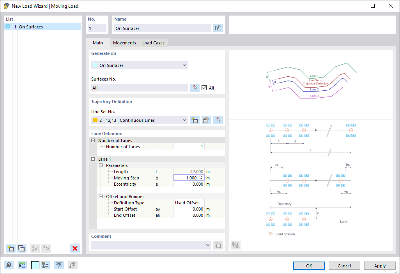This screenshot has height=274, width=400.
Task: Select line set graphically with pointer tool
Action: 218,120
